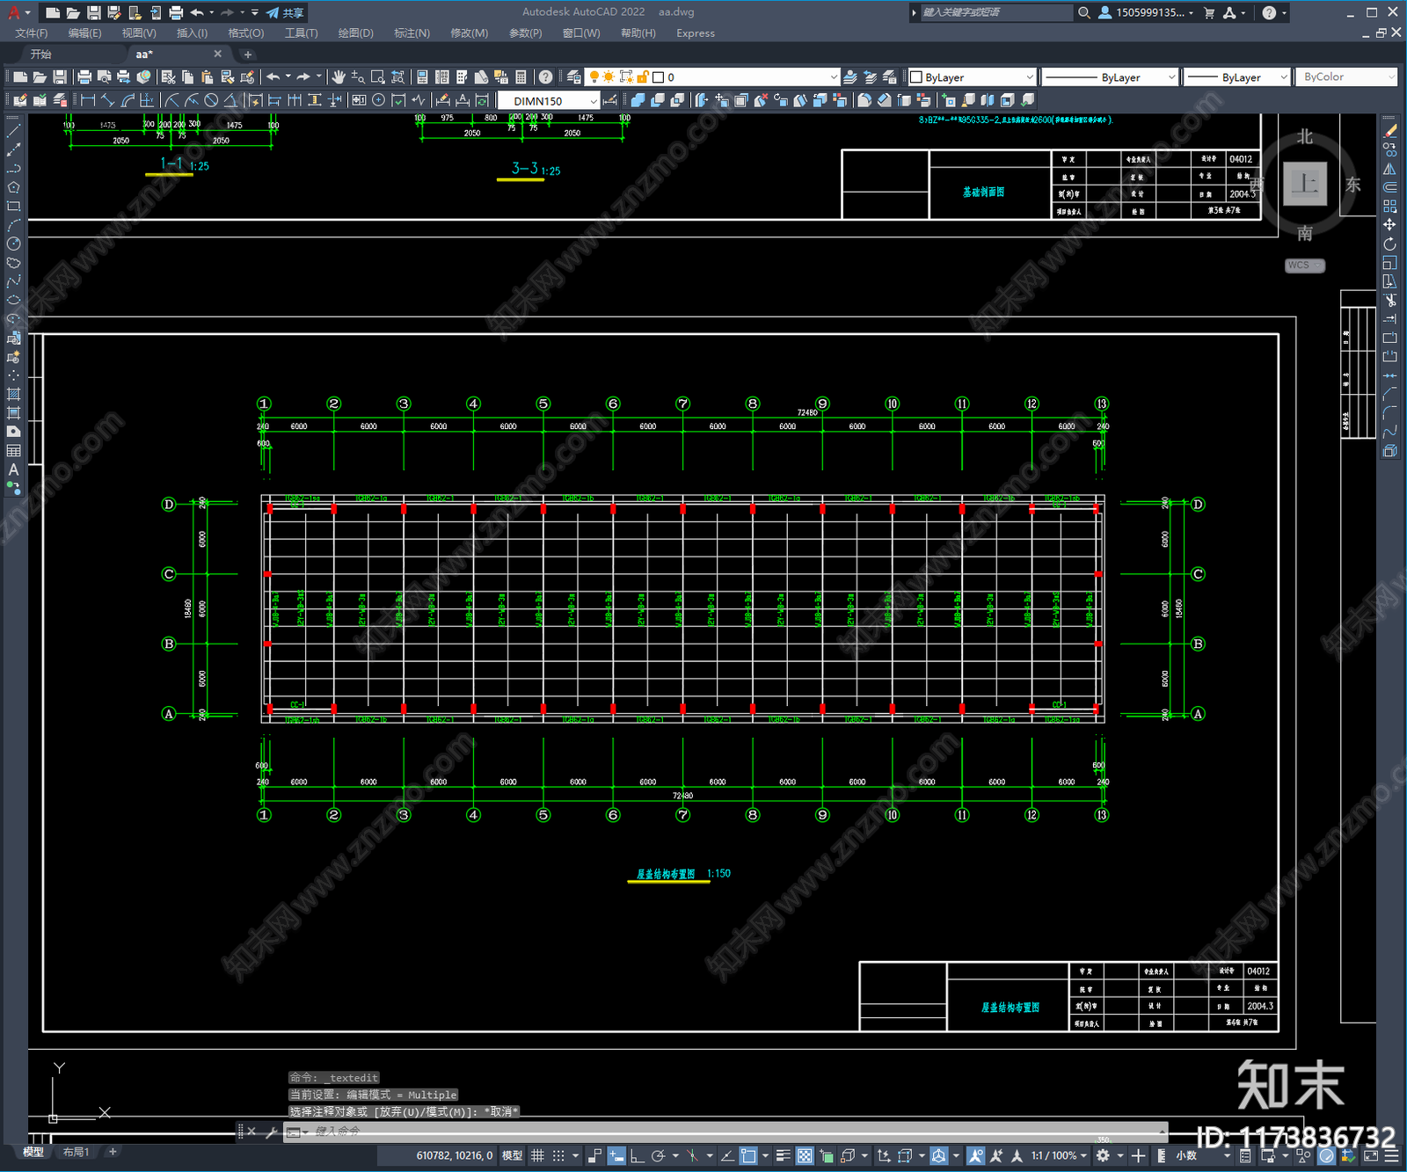Switch to the 布局1 layout tab
Viewport: 1407px width, 1172px height.
[76, 1152]
